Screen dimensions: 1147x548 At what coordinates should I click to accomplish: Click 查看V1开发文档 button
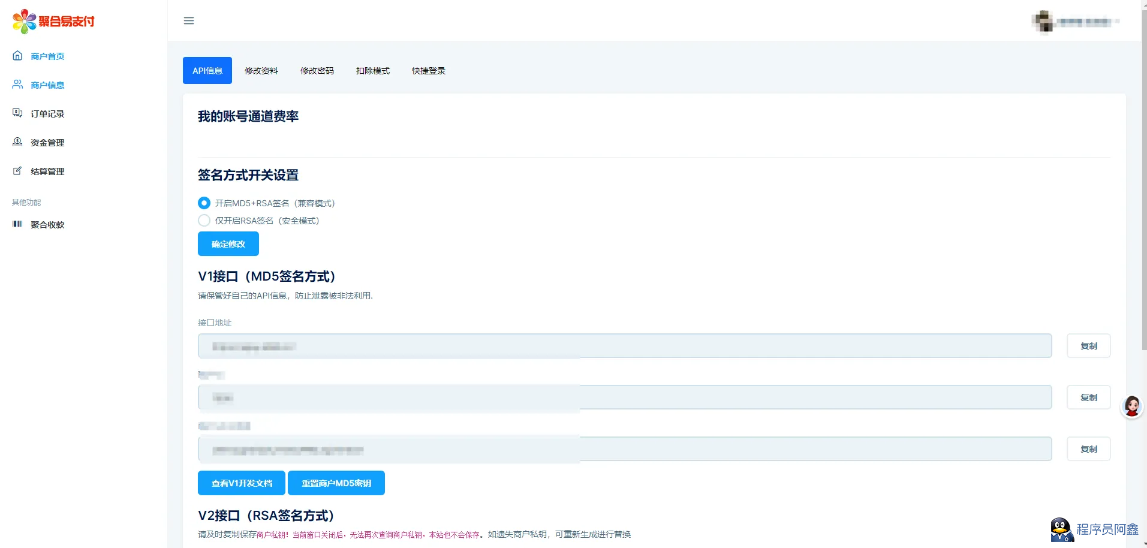point(242,483)
